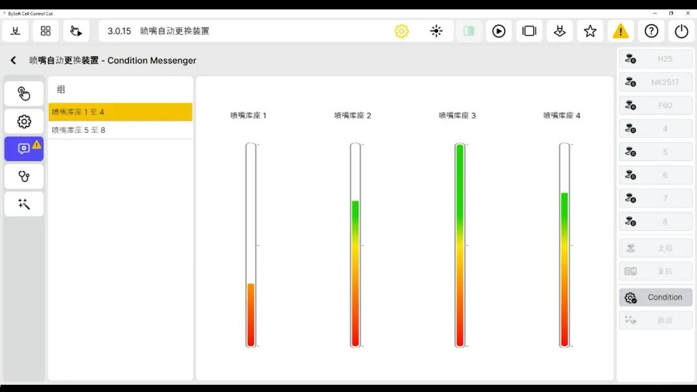Select the NK2517 nozzle button

pos(656,82)
